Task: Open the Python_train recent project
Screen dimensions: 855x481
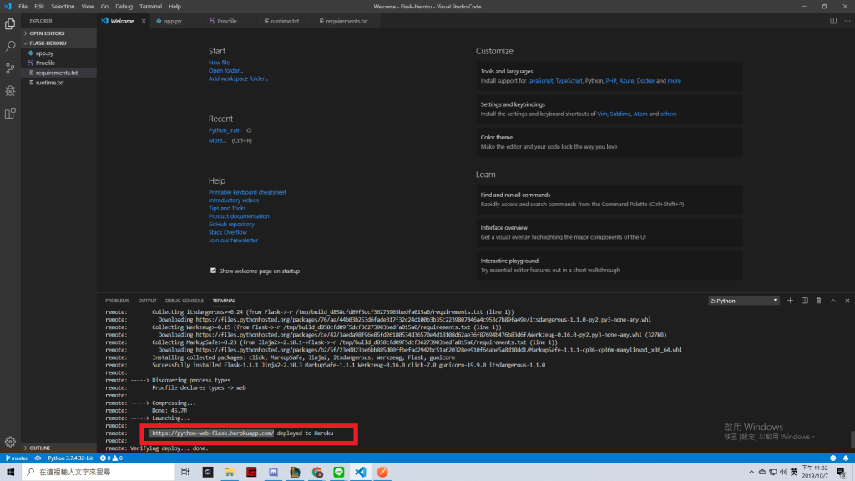Action: tap(224, 130)
